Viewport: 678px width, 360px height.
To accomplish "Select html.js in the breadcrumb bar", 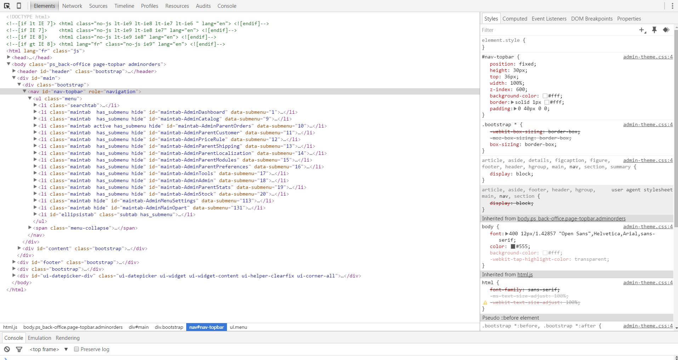I will tap(10, 327).
